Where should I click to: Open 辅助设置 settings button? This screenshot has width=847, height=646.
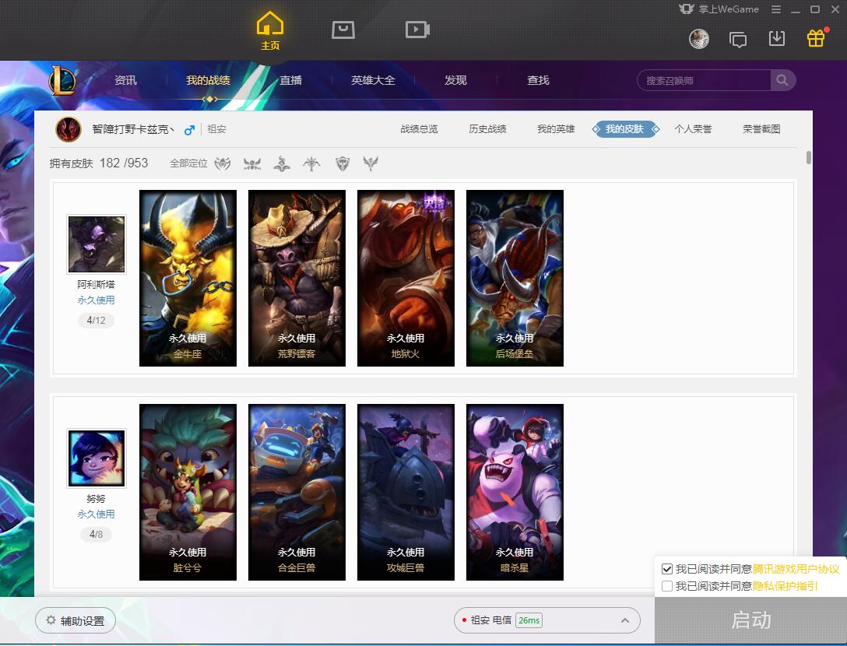[x=76, y=620]
